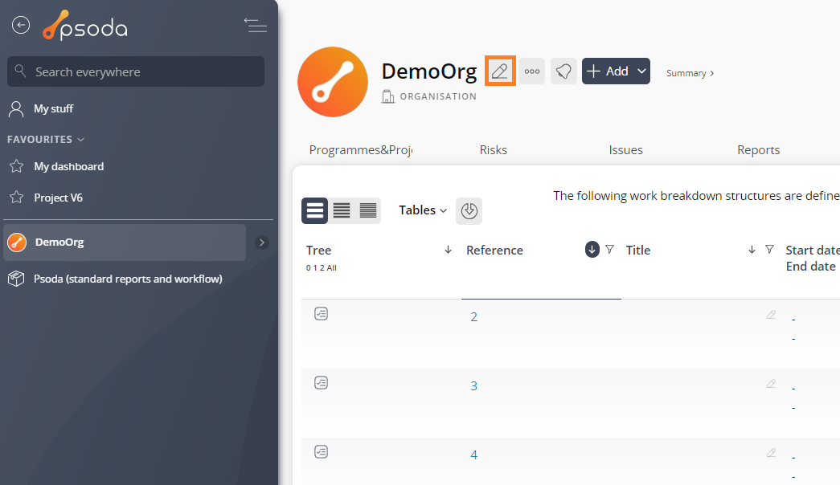Open the Psoda logo home

point(85,25)
